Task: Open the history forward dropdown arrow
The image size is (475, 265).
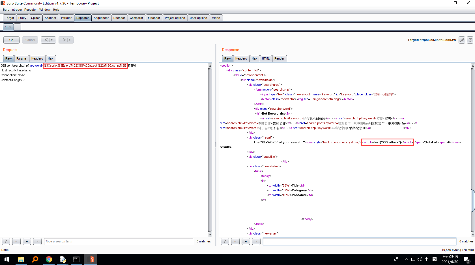Action: click(x=70, y=40)
